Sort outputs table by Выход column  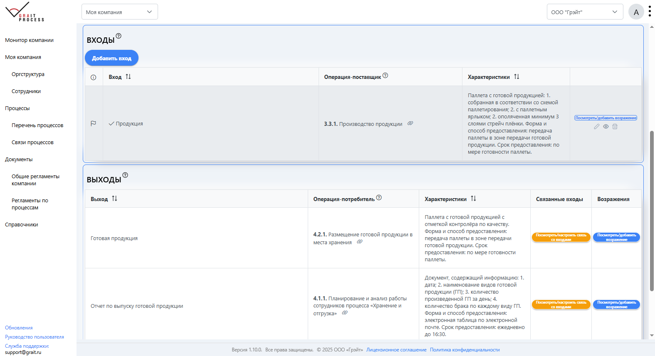point(114,199)
